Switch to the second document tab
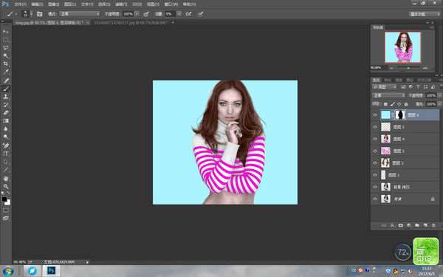This screenshot has width=443, height=277. 131,22
